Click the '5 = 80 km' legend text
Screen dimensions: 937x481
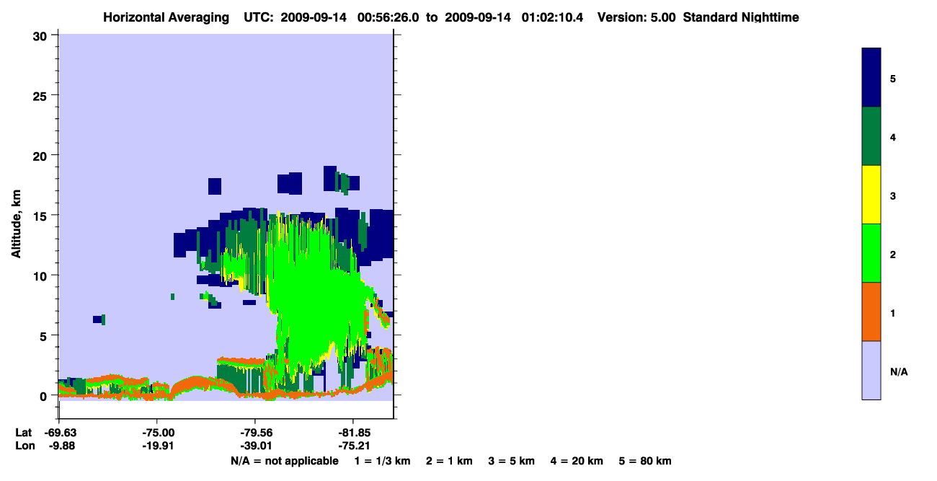[645, 461]
